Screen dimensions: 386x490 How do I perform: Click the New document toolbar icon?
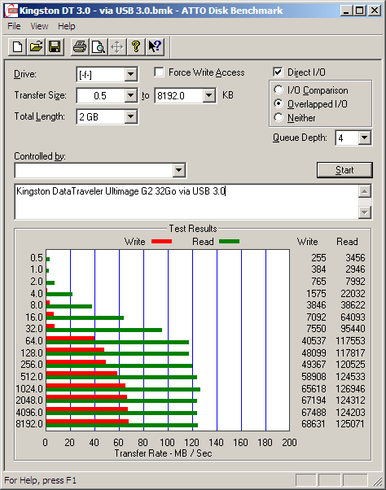[x=17, y=47]
